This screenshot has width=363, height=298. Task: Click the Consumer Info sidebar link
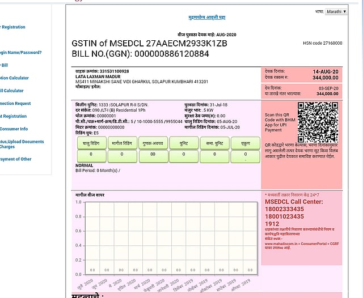coord(14,129)
